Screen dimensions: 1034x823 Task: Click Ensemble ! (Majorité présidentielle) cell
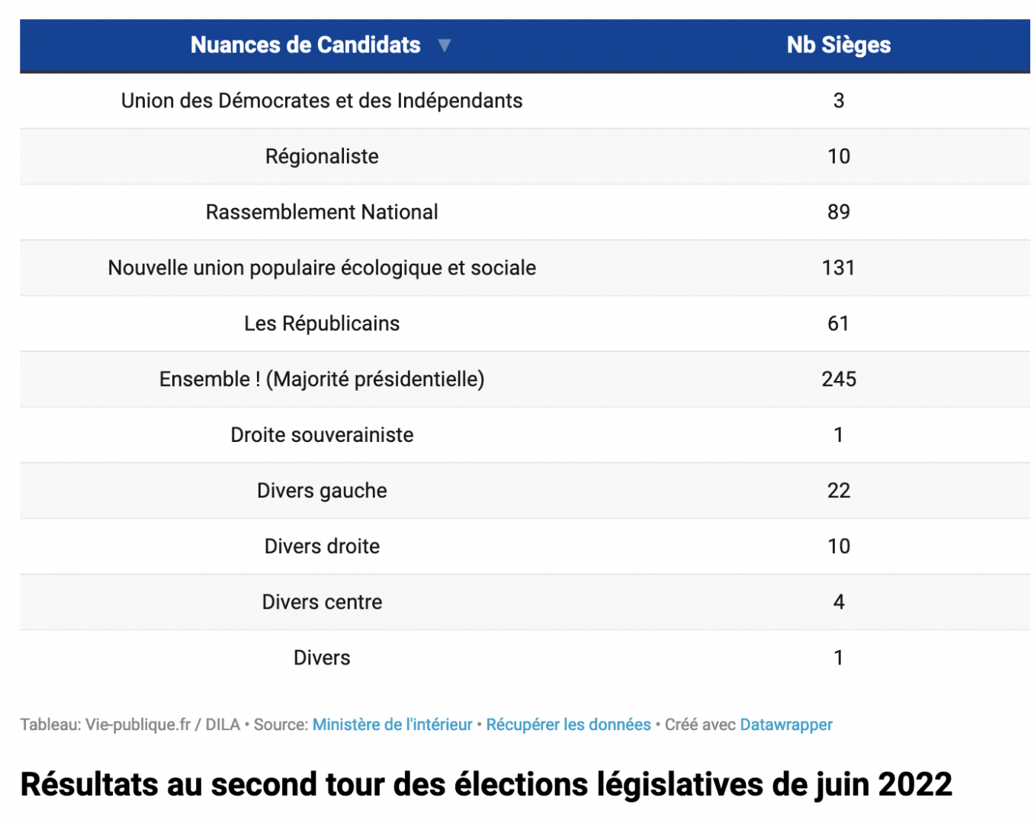(322, 379)
